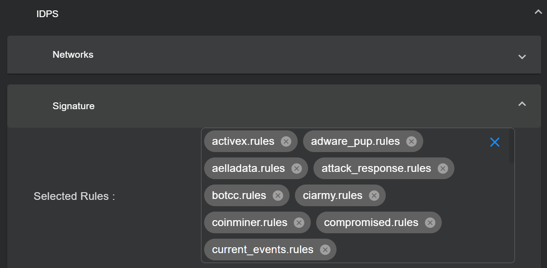Remove the compromised.rules tag

click(430, 223)
